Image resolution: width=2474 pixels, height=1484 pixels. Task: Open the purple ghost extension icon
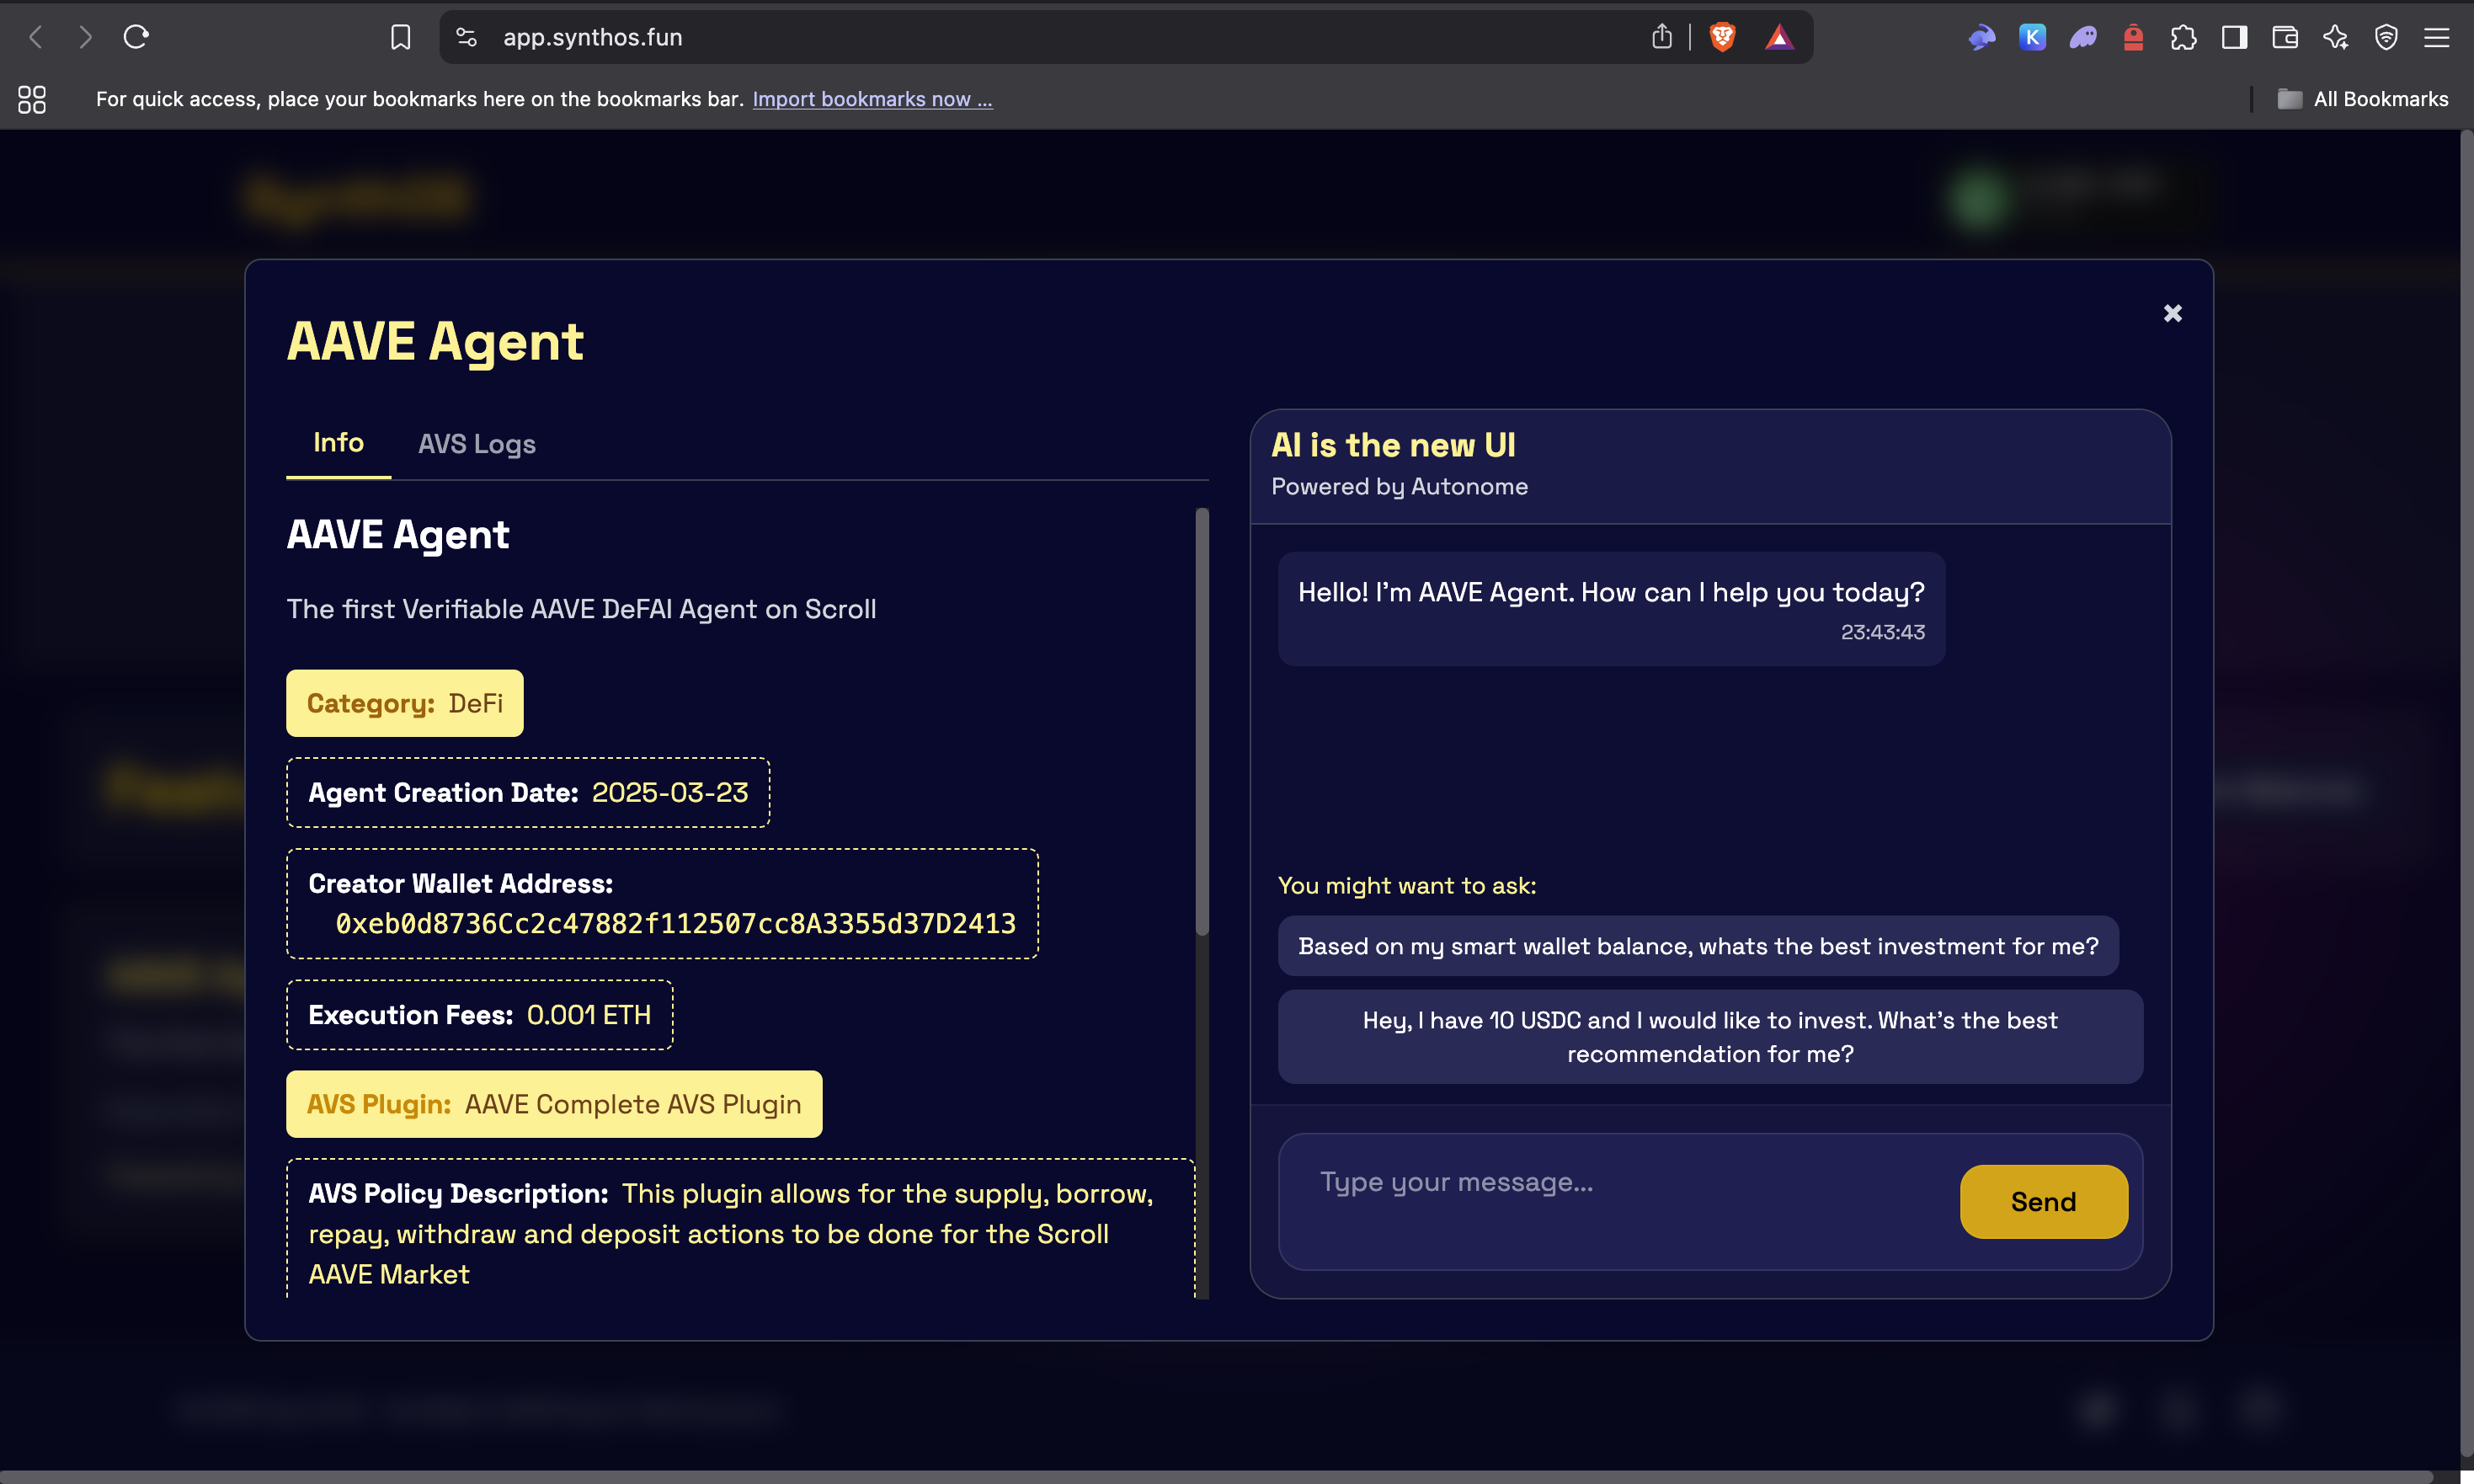pos(2083,38)
